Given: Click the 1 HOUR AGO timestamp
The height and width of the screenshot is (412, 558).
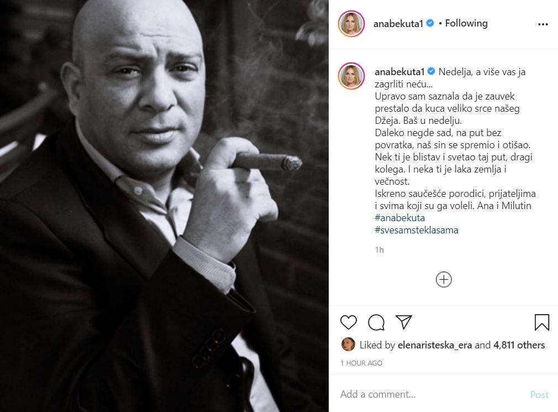Looking at the screenshot, I should pos(361,363).
